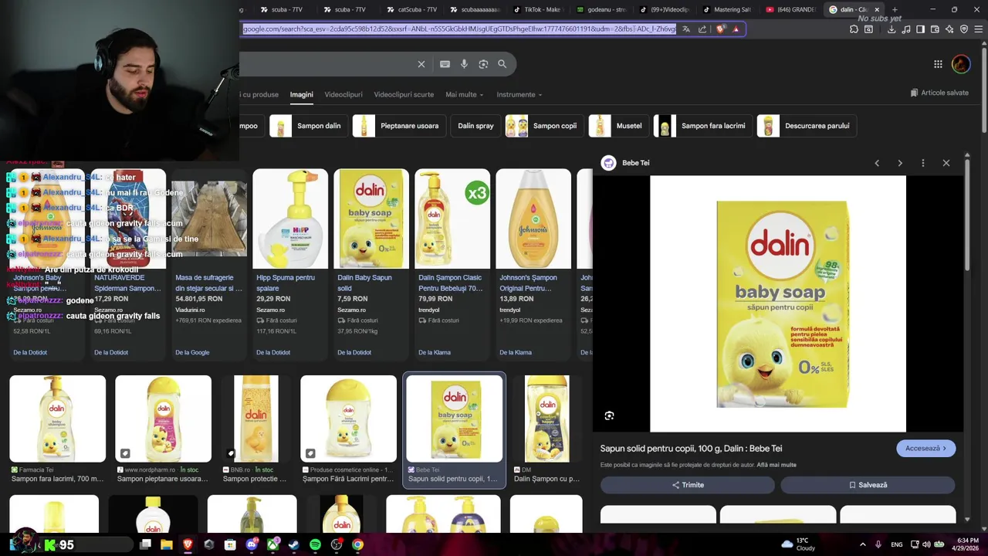The height and width of the screenshot is (556, 988).
Task: Select the Dalin spray filter chip
Action: (x=475, y=126)
